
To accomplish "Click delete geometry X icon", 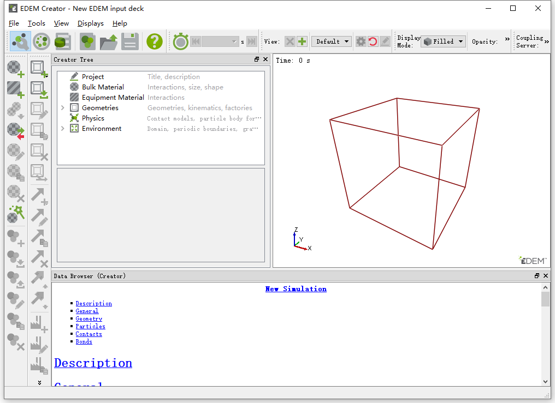I will click(39, 152).
